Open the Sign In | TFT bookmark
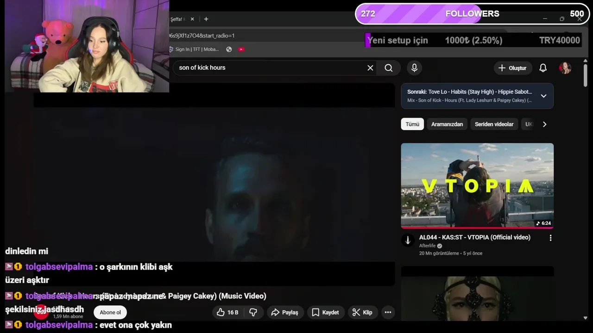 194,49
